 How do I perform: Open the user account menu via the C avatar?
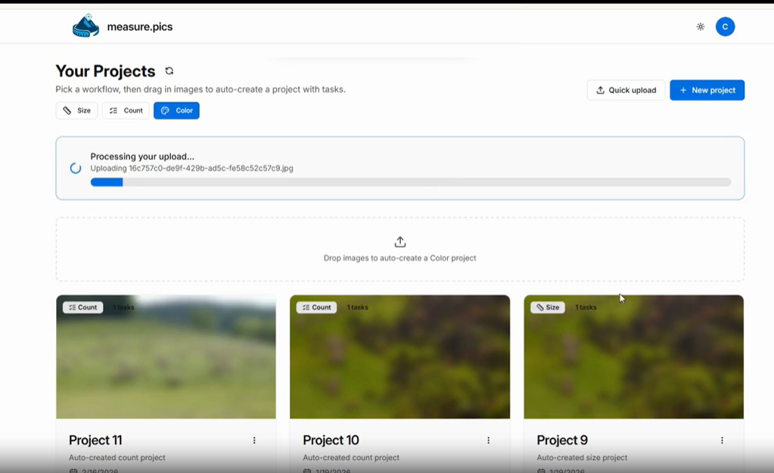pos(725,26)
